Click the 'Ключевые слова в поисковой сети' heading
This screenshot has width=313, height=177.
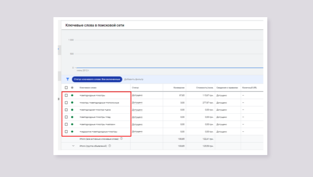click(95, 25)
